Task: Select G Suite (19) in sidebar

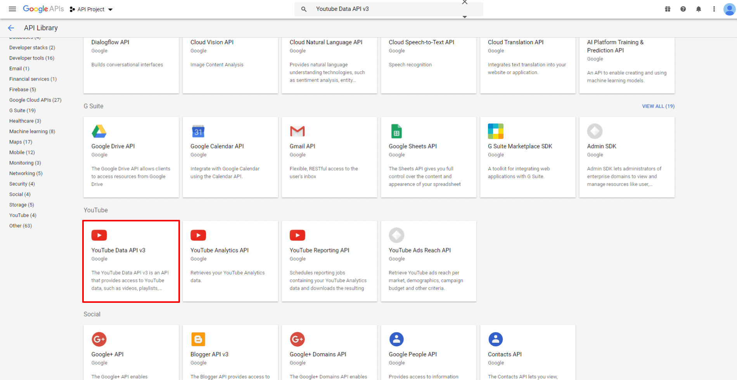Action: coord(22,111)
